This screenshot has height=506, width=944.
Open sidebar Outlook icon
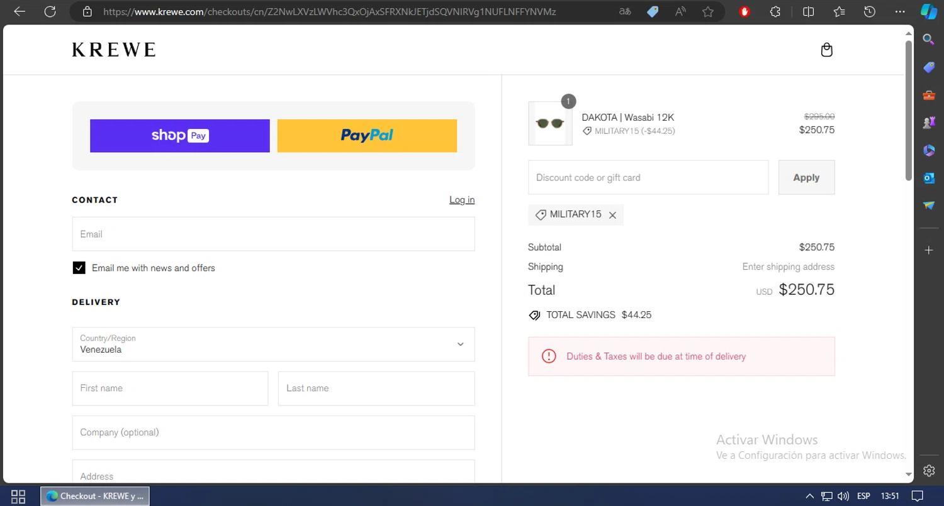click(929, 178)
